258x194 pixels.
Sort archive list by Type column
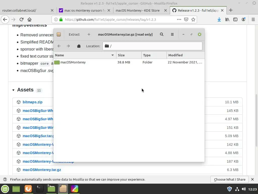pyautogui.click(x=154, y=55)
